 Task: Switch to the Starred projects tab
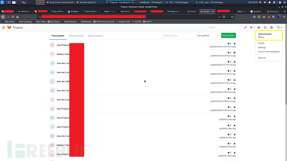point(76,36)
